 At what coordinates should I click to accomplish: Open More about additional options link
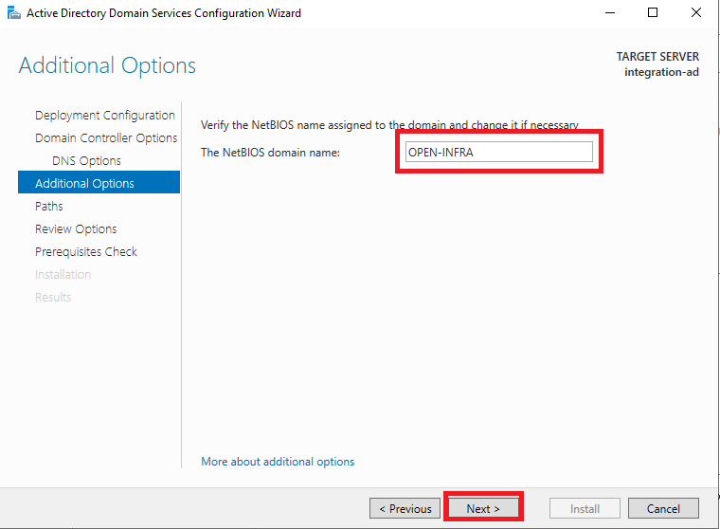click(278, 462)
